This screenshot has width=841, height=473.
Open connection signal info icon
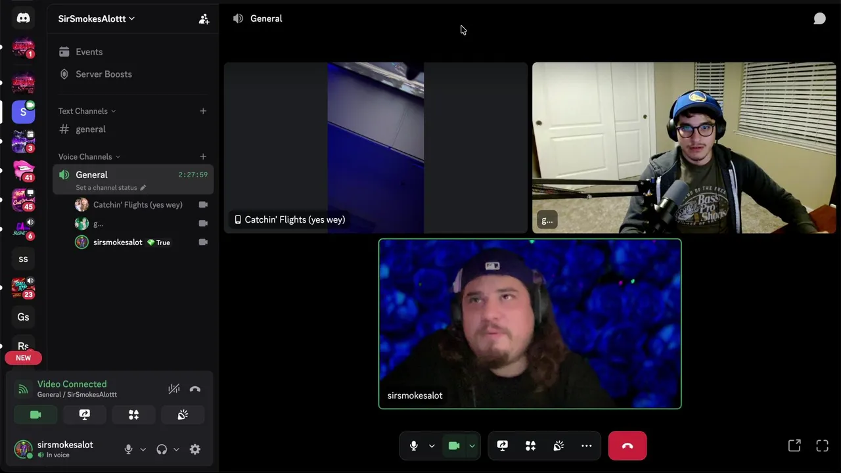[x=23, y=389]
